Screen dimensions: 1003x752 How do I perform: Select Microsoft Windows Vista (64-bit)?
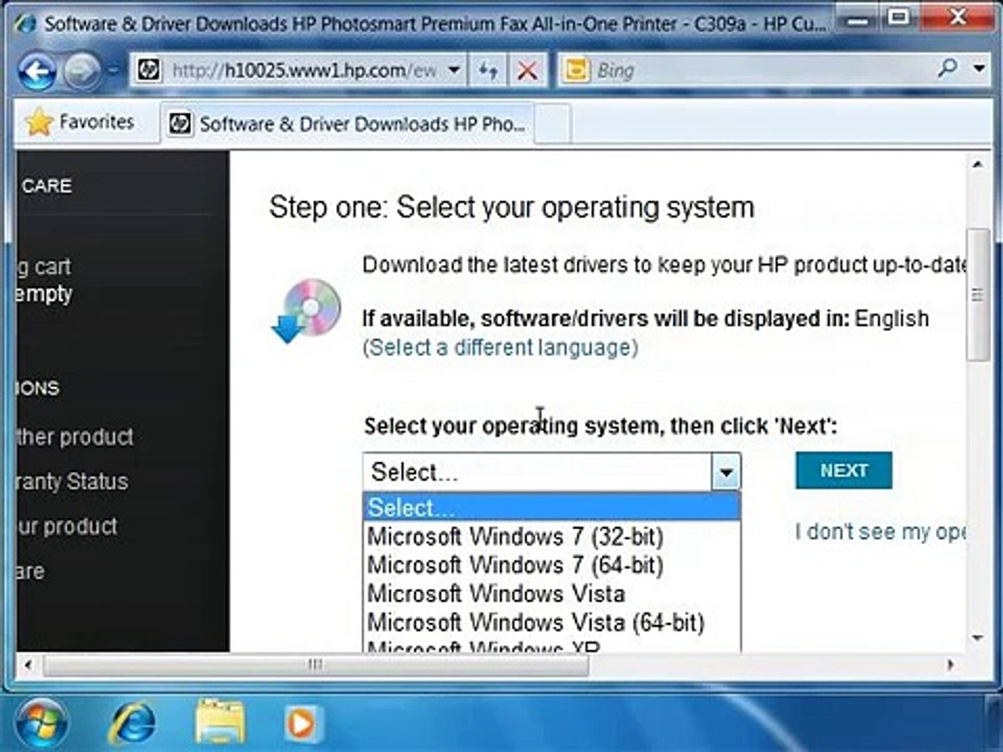[x=551, y=622]
